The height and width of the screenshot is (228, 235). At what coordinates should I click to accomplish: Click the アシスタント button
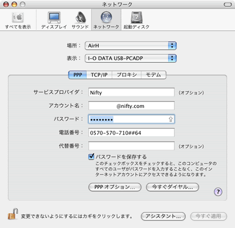[163, 216]
